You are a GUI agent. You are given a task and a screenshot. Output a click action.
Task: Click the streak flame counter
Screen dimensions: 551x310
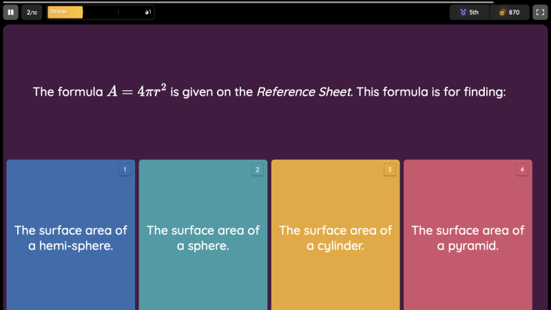tap(148, 12)
